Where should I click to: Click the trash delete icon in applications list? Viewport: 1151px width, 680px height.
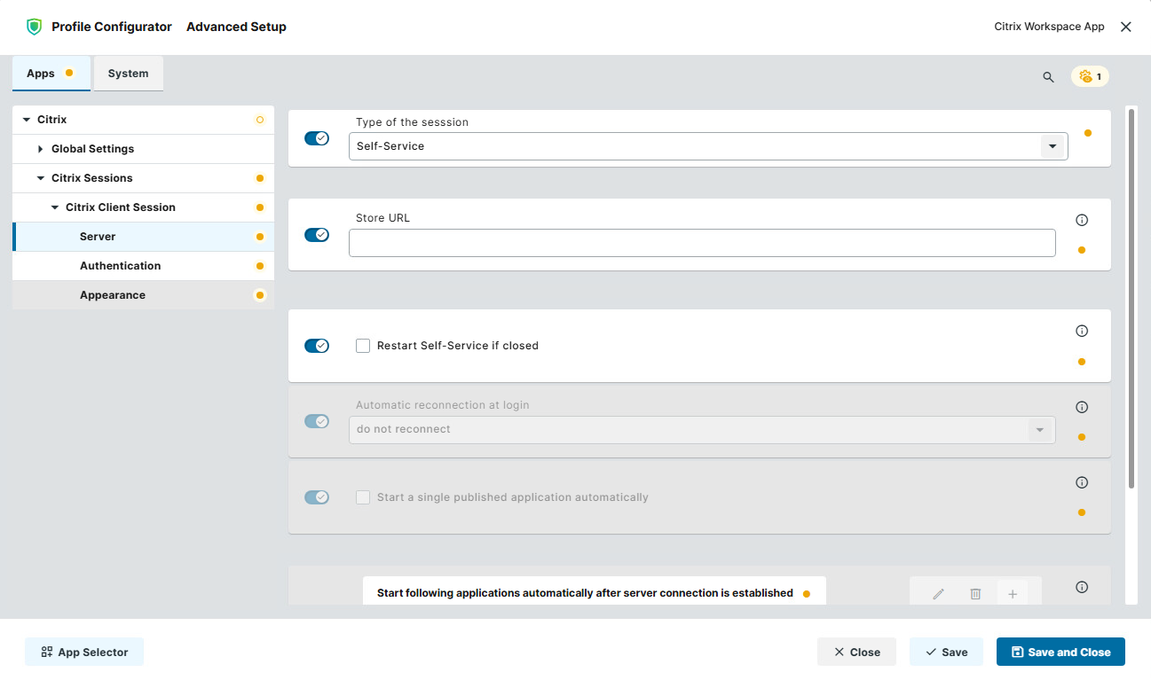click(x=975, y=594)
